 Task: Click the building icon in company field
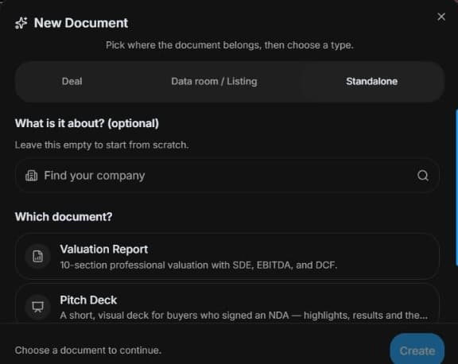pos(31,176)
